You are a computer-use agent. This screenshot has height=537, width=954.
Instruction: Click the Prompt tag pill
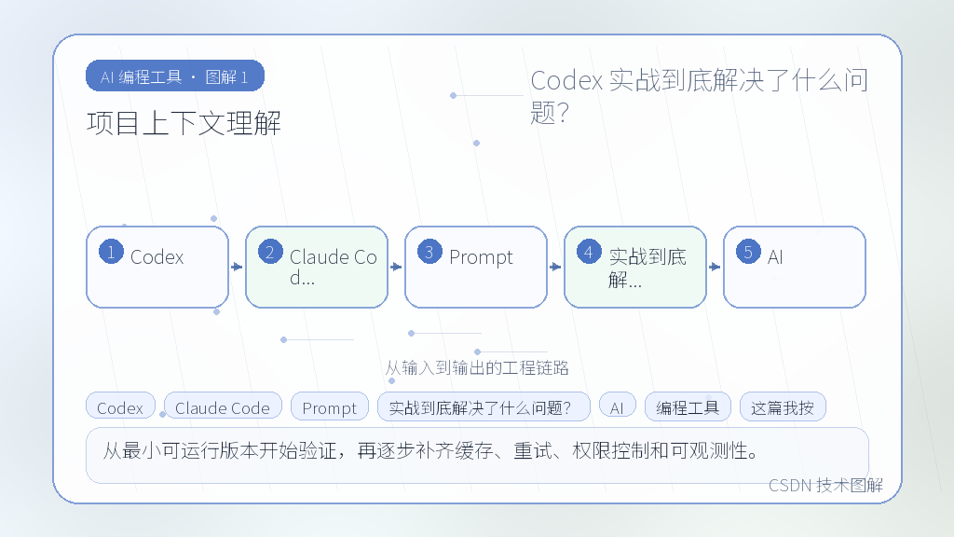click(x=330, y=406)
